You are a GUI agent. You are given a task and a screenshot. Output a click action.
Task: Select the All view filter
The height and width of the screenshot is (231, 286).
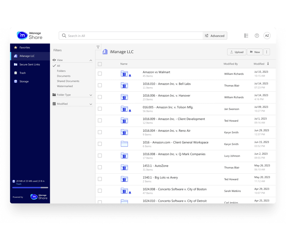coord(58,66)
